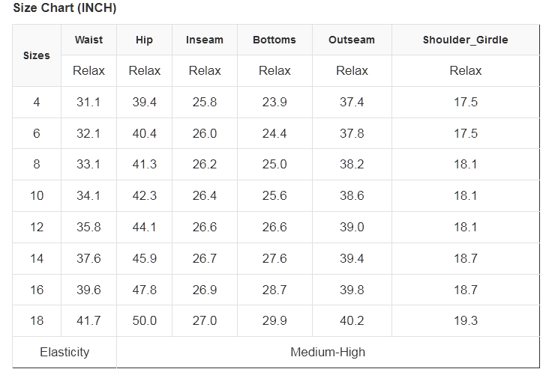Select the Hip column header
This screenshot has width=549, height=378.
point(145,40)
